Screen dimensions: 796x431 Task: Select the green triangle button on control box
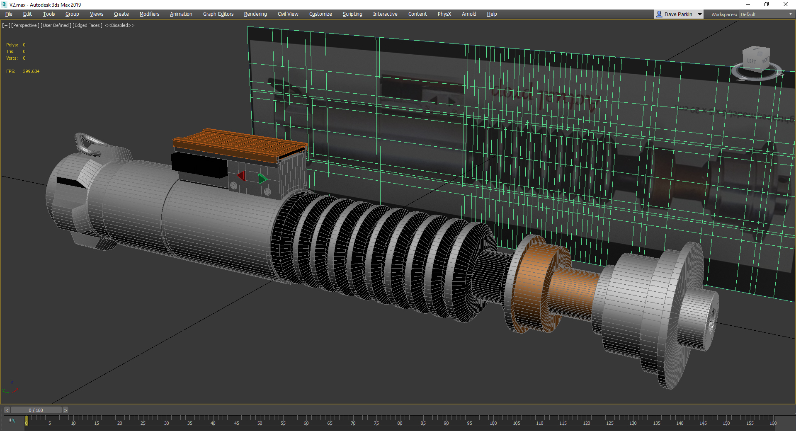click(262, 179)
